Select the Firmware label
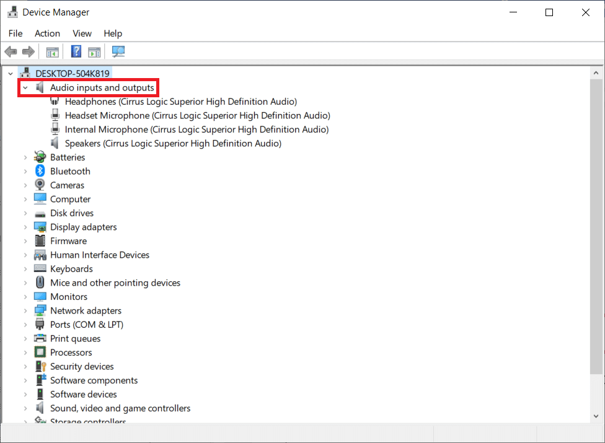 (68, 241)
